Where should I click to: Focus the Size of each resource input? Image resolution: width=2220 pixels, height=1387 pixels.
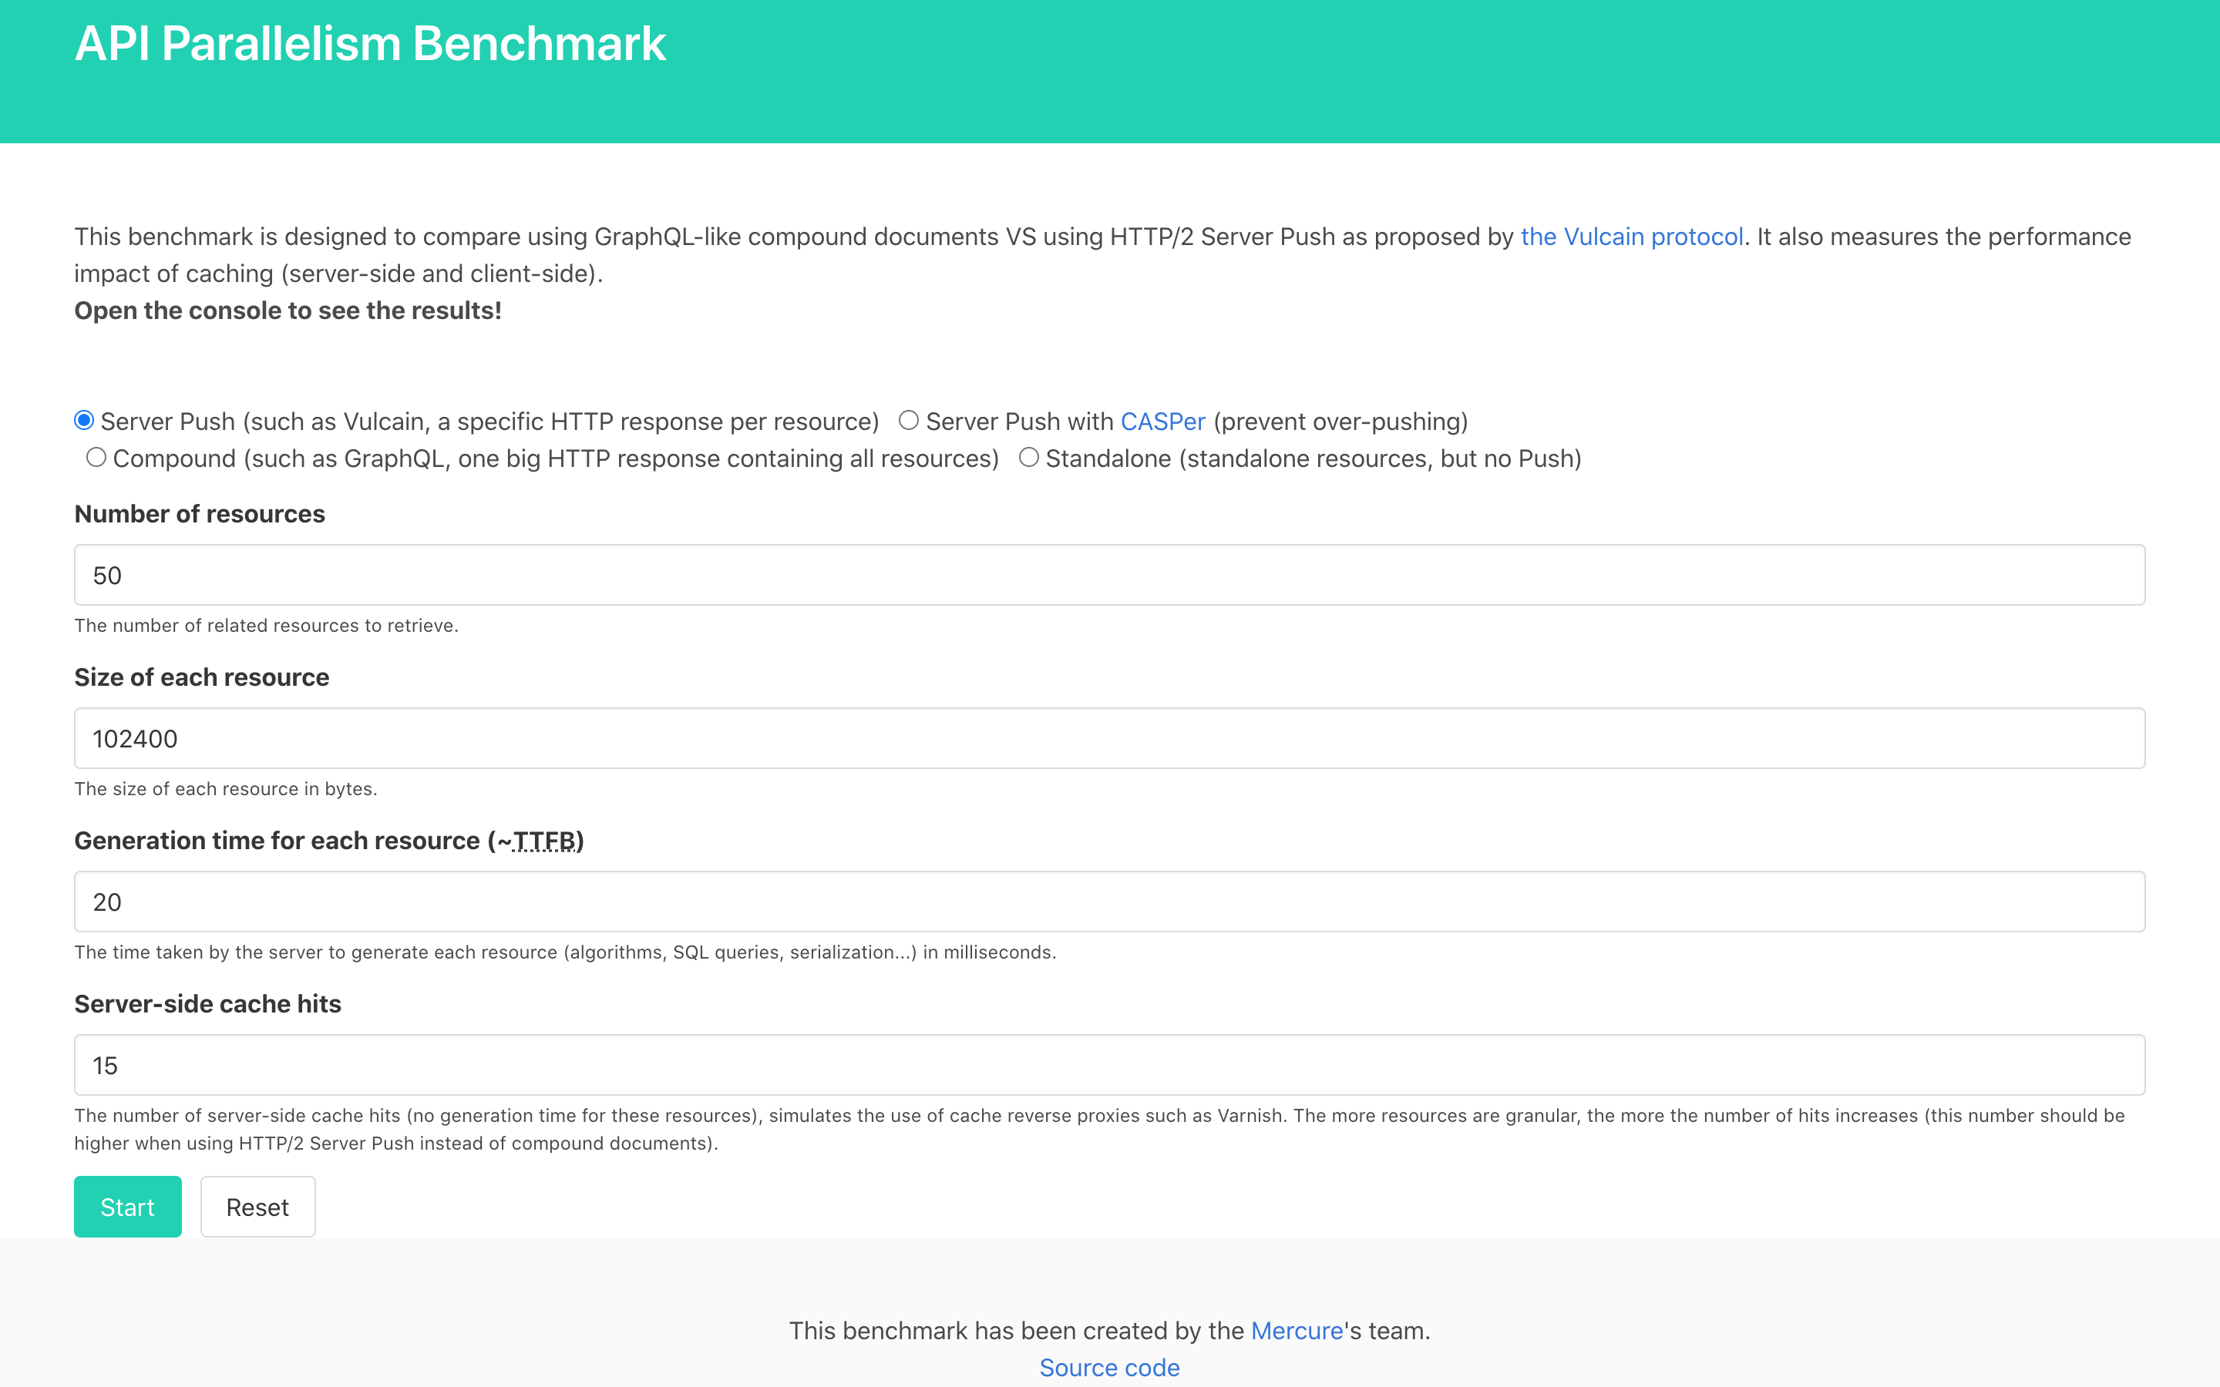click(1108, 738)
